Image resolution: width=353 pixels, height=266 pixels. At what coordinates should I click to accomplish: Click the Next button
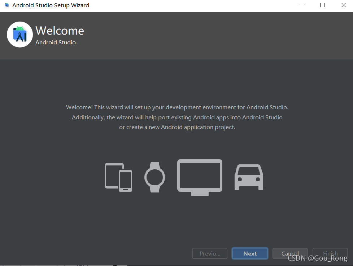[250, 253]
